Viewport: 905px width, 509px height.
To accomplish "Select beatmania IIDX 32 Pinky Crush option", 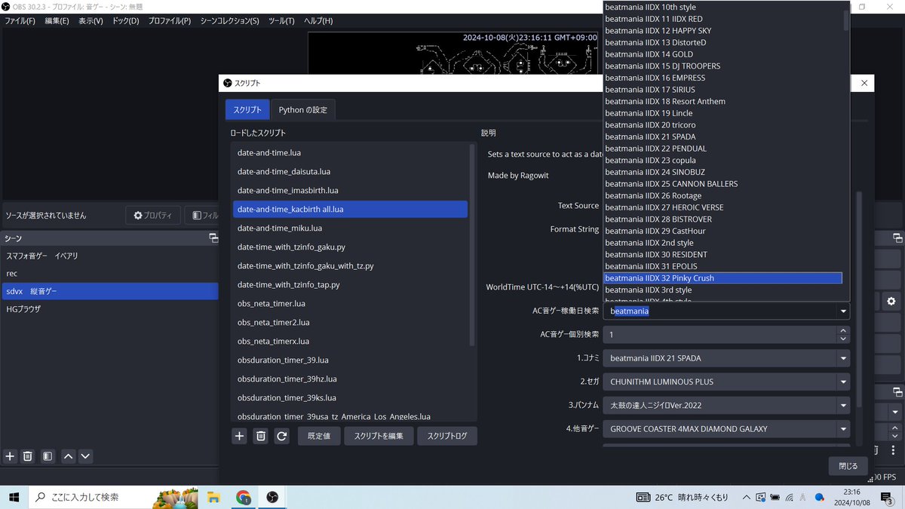I will coord(722,278).
